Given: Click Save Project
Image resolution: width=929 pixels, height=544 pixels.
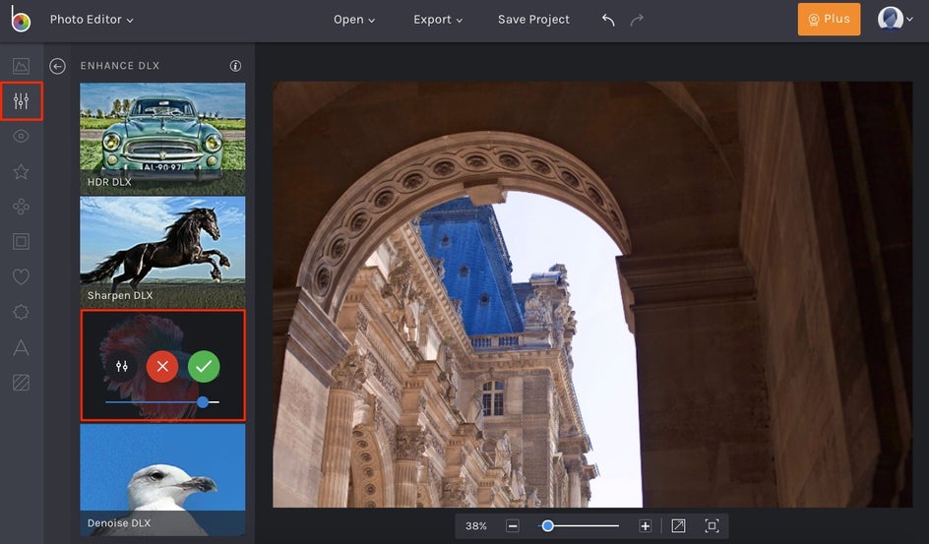Looking at the screenshot, I should (533, 20).
